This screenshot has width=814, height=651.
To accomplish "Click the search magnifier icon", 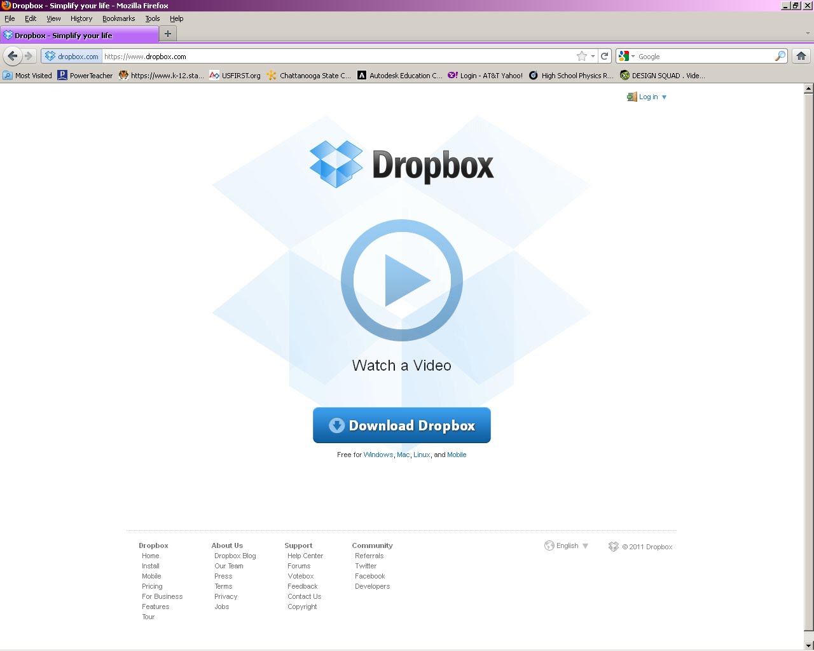I will pos(780,56).
